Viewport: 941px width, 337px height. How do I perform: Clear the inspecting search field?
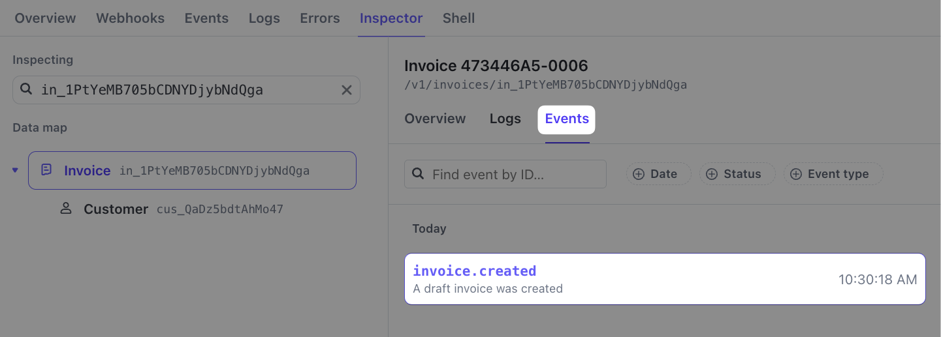(347, 90)
